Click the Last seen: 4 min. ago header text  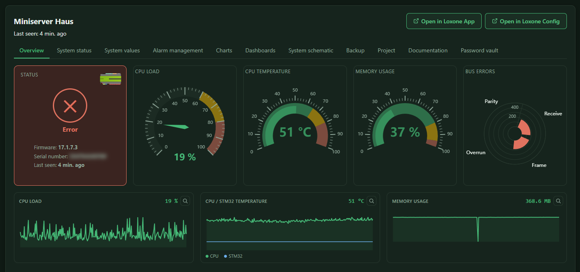click(40, 34)
